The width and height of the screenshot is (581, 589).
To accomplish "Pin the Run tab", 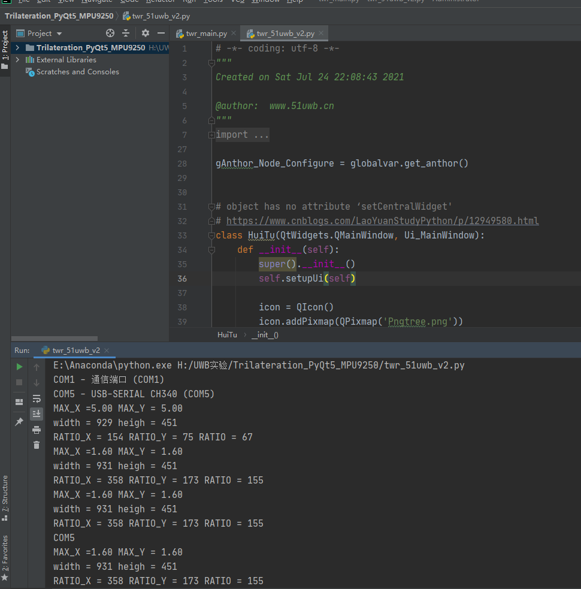I will point(19,422).
